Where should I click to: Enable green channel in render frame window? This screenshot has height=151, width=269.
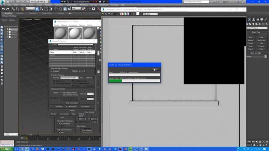(x=124, y=14)
